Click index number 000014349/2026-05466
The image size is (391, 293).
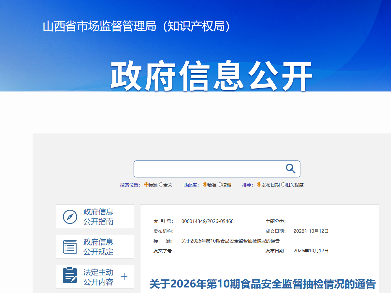pos(208,221)
